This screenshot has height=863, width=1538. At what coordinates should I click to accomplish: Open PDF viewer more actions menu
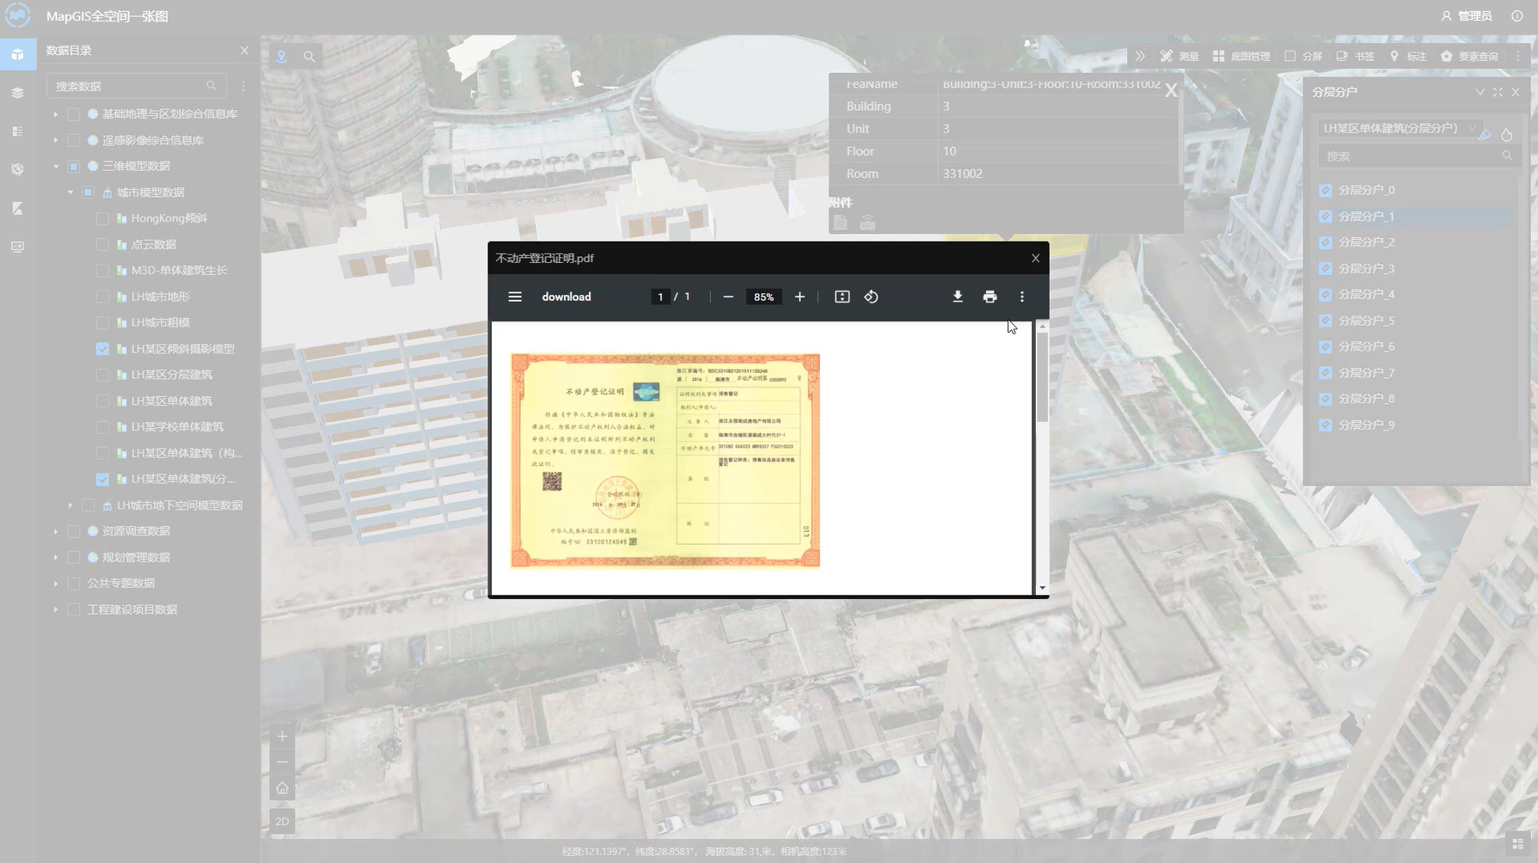pyautogui.click(x=1022, y=297)
